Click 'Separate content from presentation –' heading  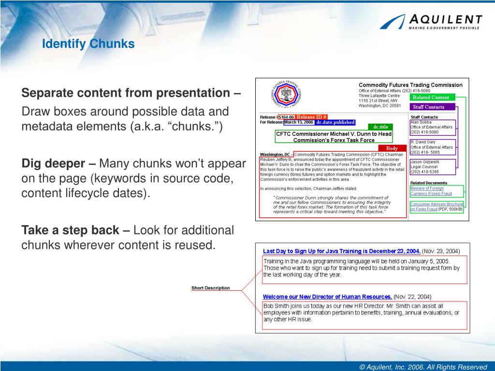click(131, 93)
